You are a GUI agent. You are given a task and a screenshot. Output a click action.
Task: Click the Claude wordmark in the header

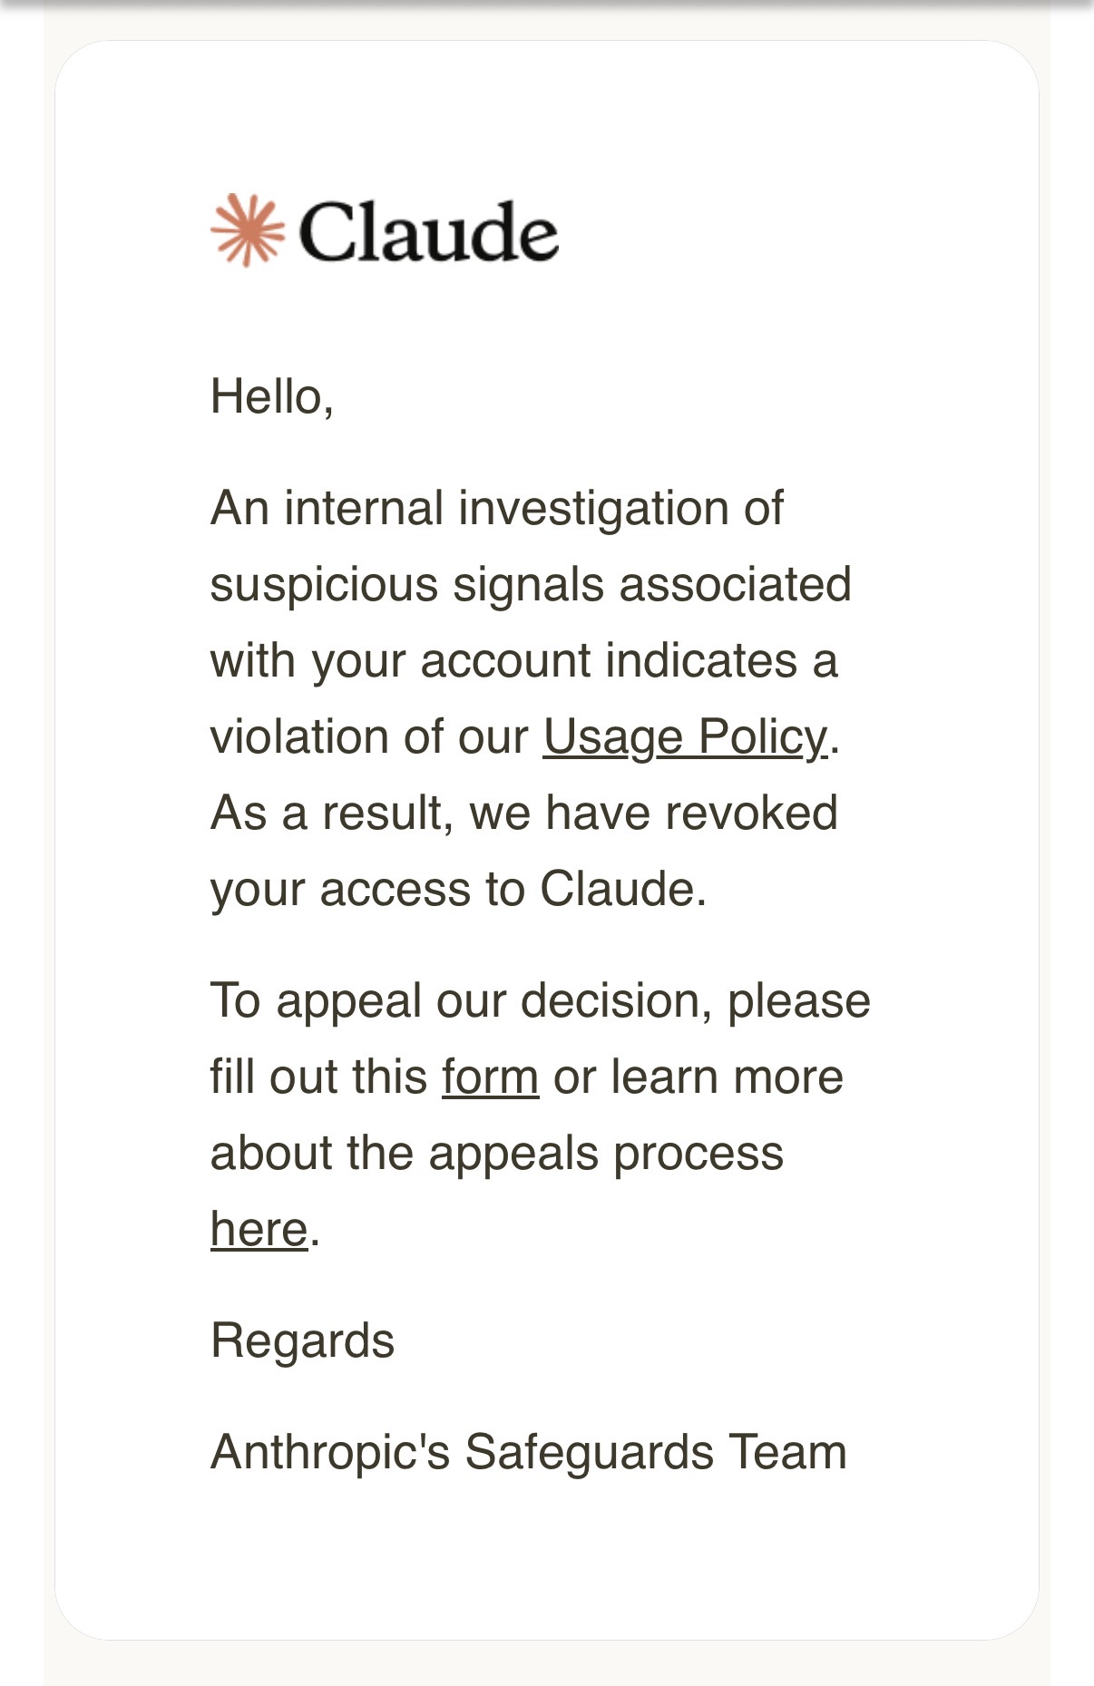tap(428, 232)
